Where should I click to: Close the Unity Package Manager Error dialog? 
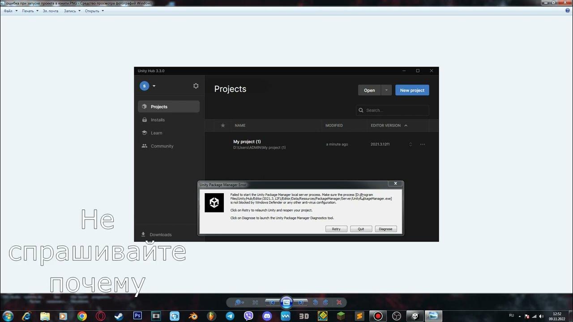point(395,183)
